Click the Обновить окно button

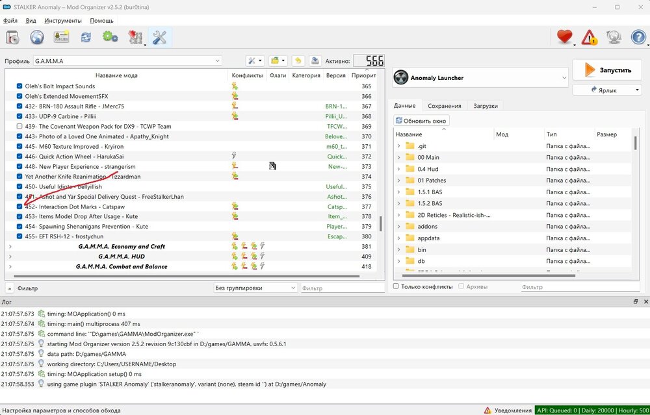coord(422,121)
